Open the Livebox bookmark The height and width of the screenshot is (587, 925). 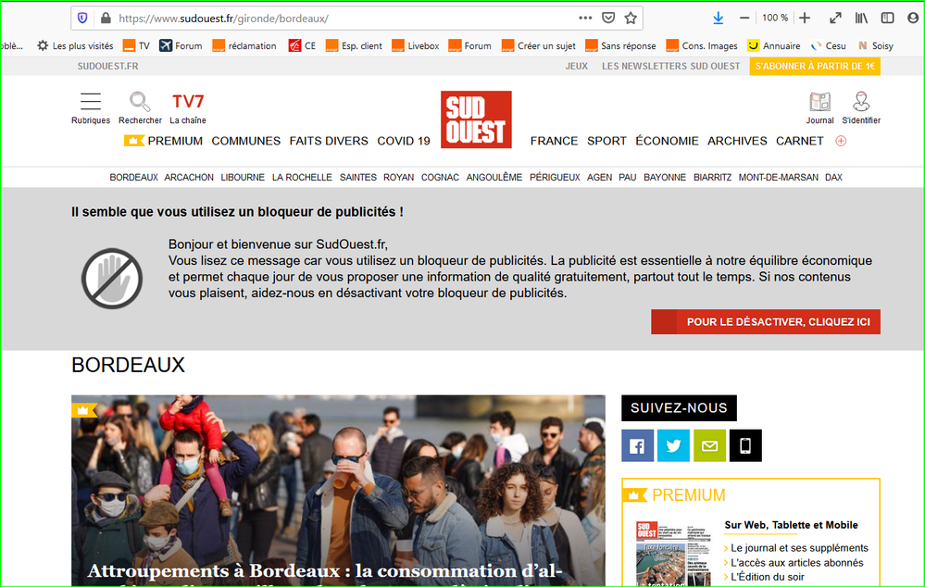coord(416,45)
